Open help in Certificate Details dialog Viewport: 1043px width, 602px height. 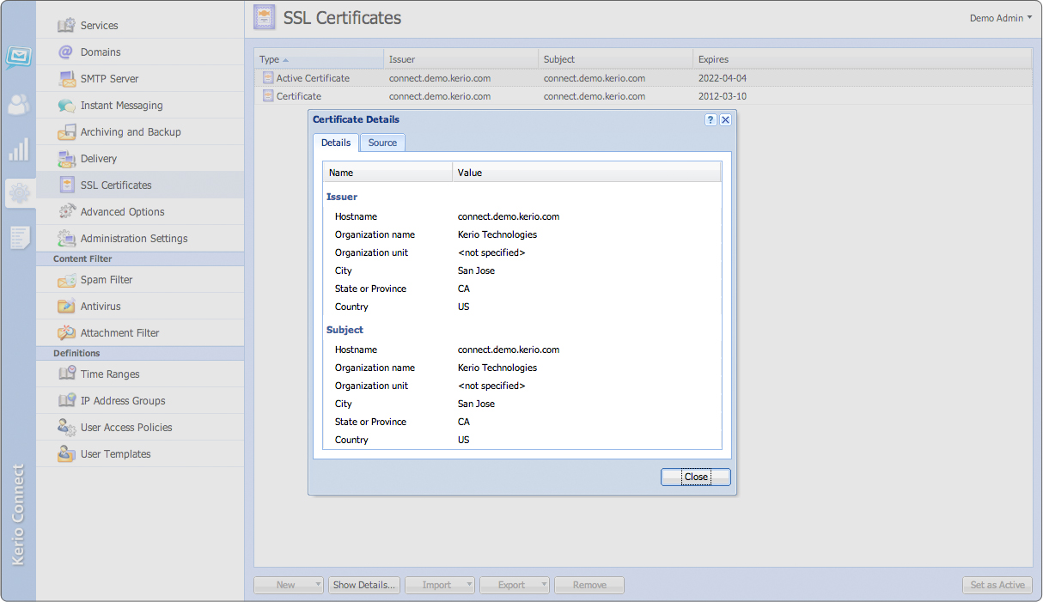[711, 120]
